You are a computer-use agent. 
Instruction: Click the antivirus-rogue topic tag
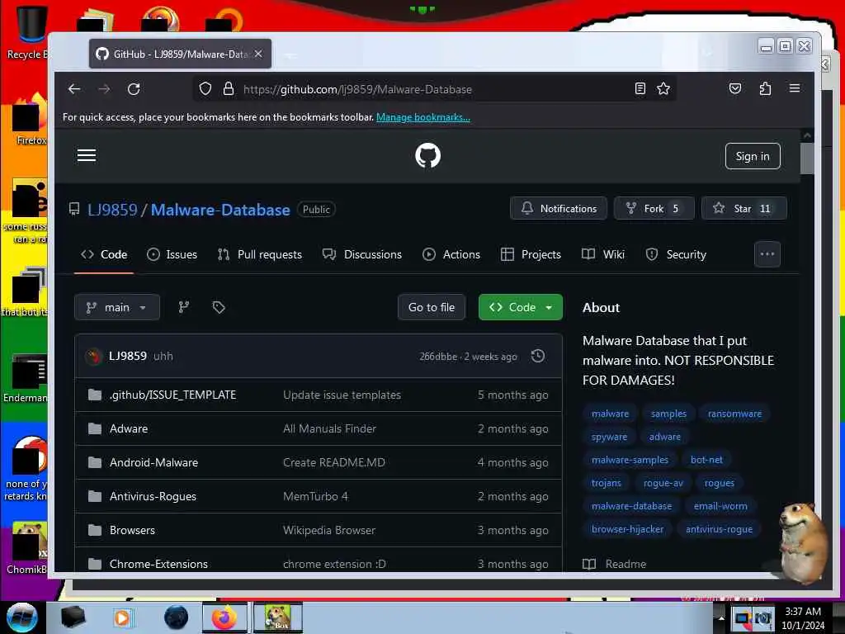click(719, 529)
